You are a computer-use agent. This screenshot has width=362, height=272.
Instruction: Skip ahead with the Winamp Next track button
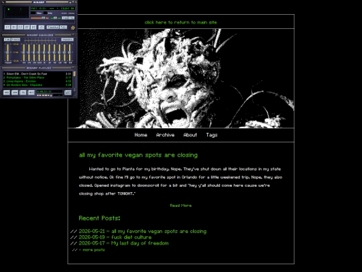coord(34,27)
